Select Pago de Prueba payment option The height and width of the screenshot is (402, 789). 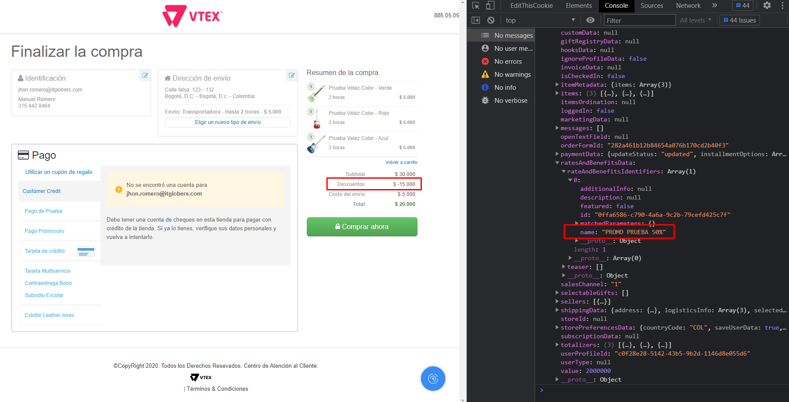(43, 211)
